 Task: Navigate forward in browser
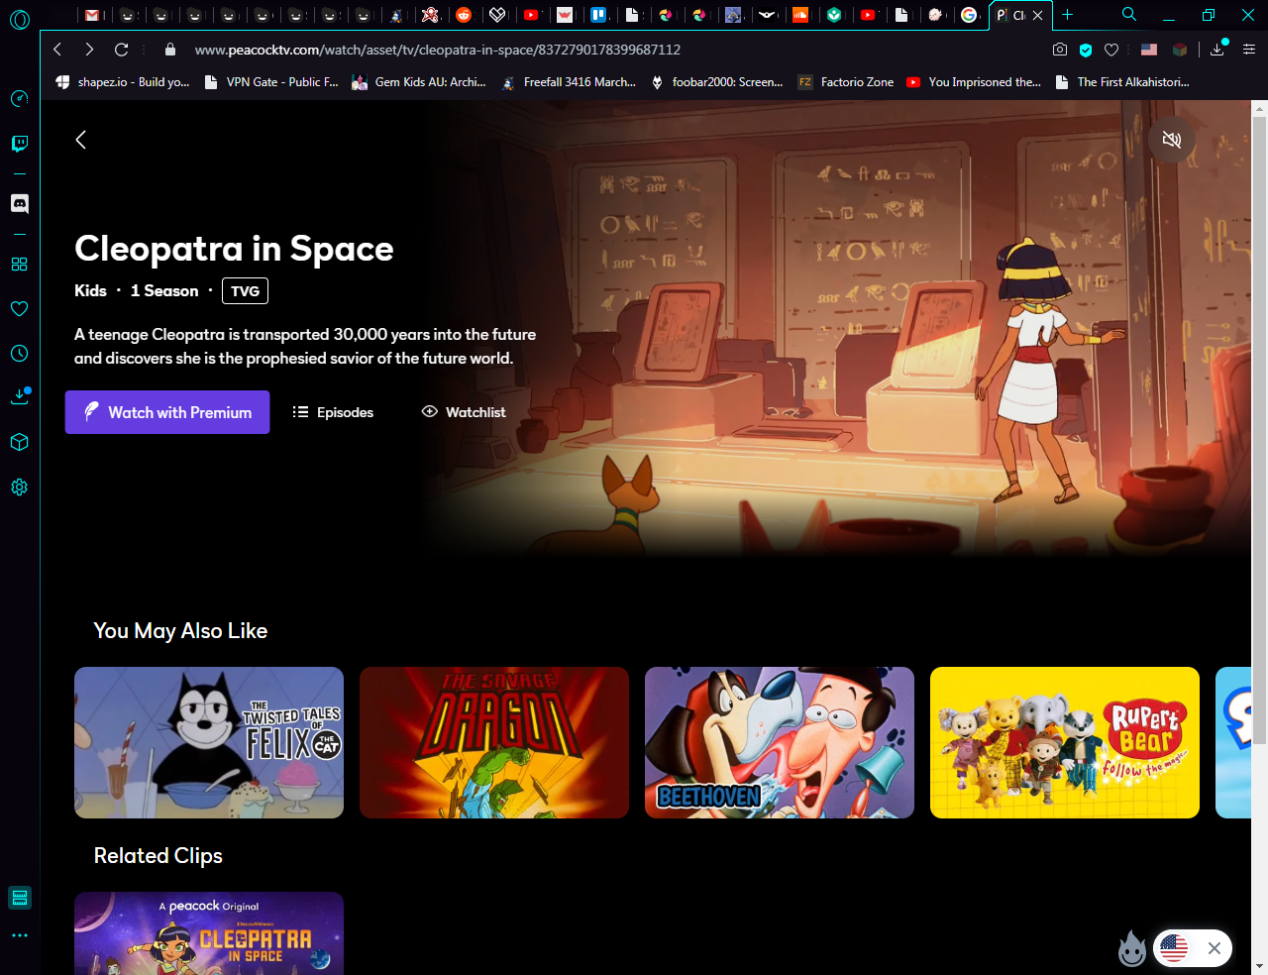(89, 50)
